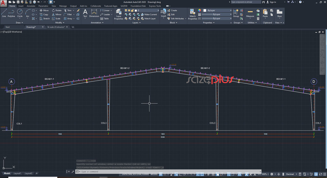
Task: Activate the Scale command
Action: 56,18
